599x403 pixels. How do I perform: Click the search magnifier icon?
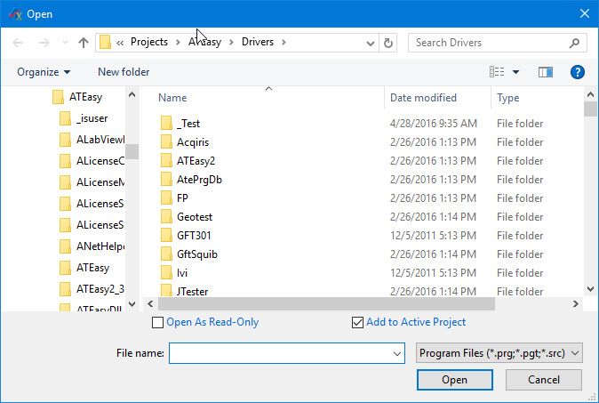click(575, 43)
